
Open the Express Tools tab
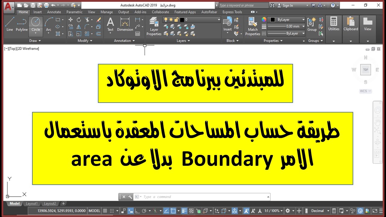232,12
